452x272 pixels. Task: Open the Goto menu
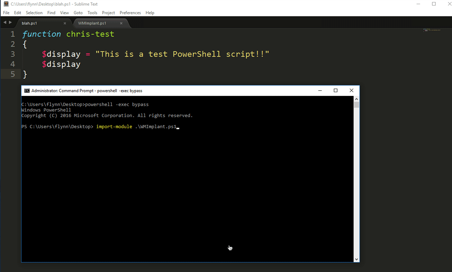78,13
